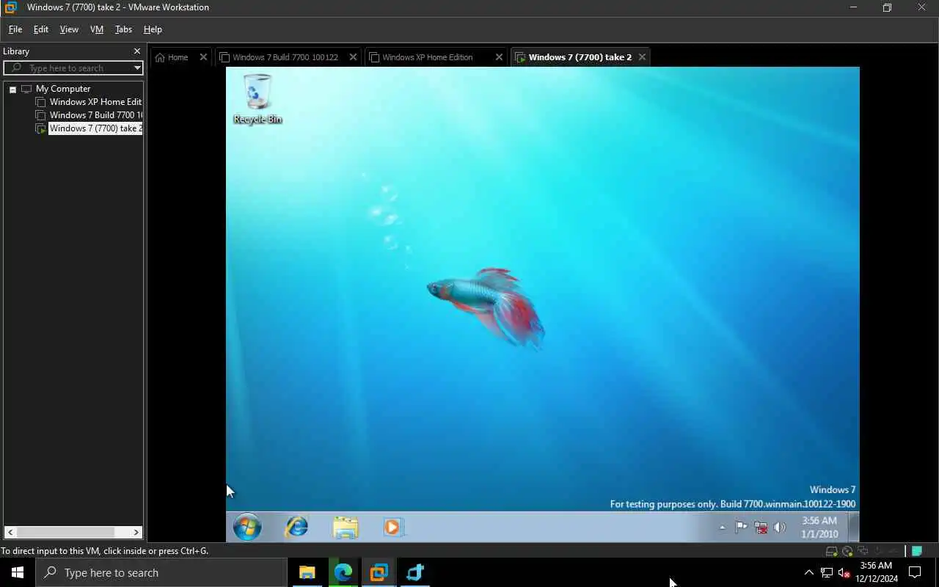Viewport: 939px width, 587px height.
Task: Show hidden icons in host system tray
Action: click(808, 572)
